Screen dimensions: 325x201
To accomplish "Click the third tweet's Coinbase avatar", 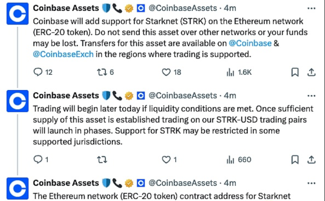I will point(17,188).
